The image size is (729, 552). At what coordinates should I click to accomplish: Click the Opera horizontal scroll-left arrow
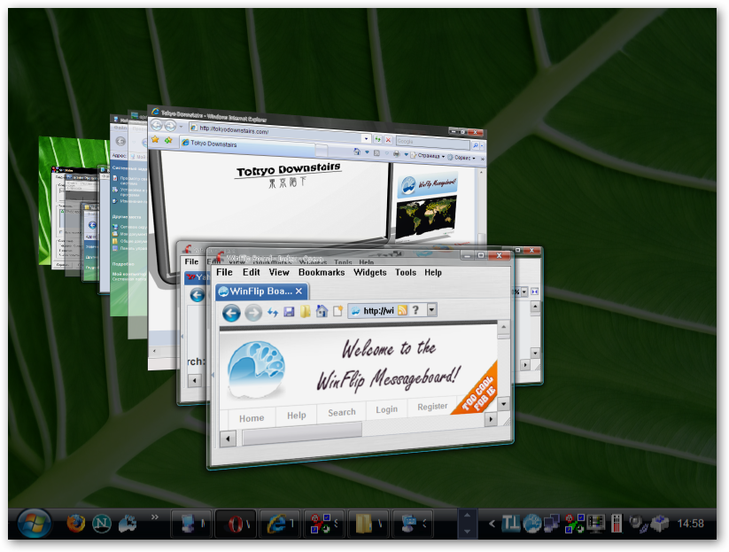tap(228, 439)
